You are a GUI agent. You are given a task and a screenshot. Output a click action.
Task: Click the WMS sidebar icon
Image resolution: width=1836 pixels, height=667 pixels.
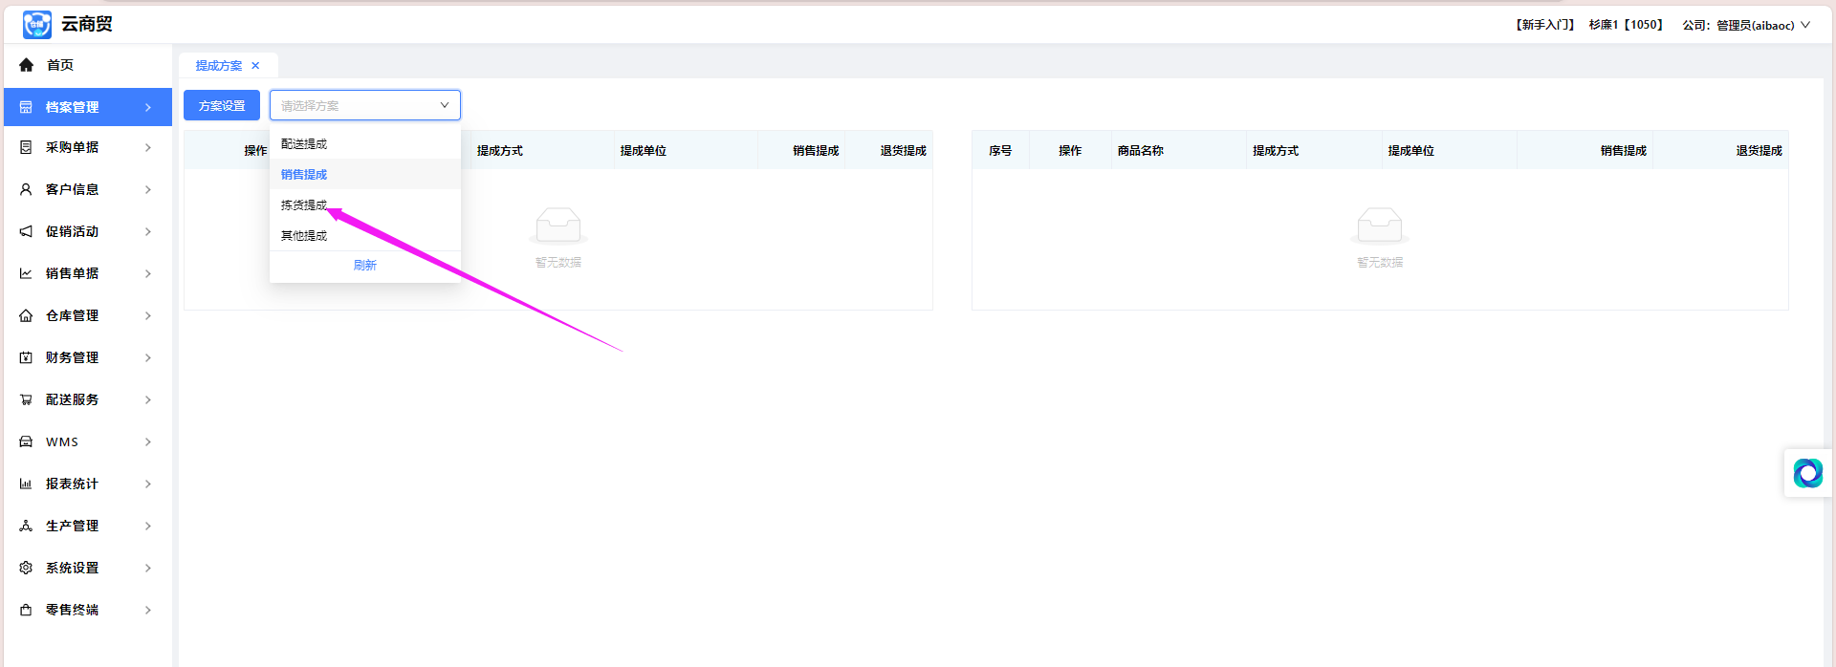[26, 441]
